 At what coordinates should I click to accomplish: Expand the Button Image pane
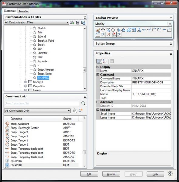[x=171, y=44]
